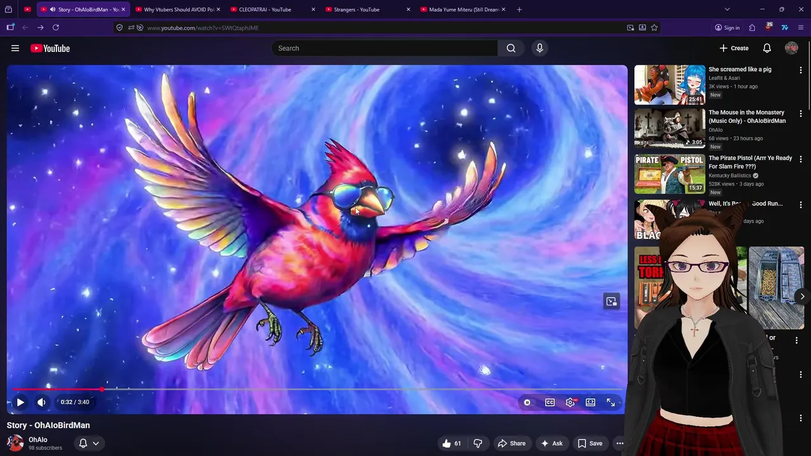The width and height of the screenshot is (811, 456).
Task: Open the video settings gear
Action: (x=570, y=402)
